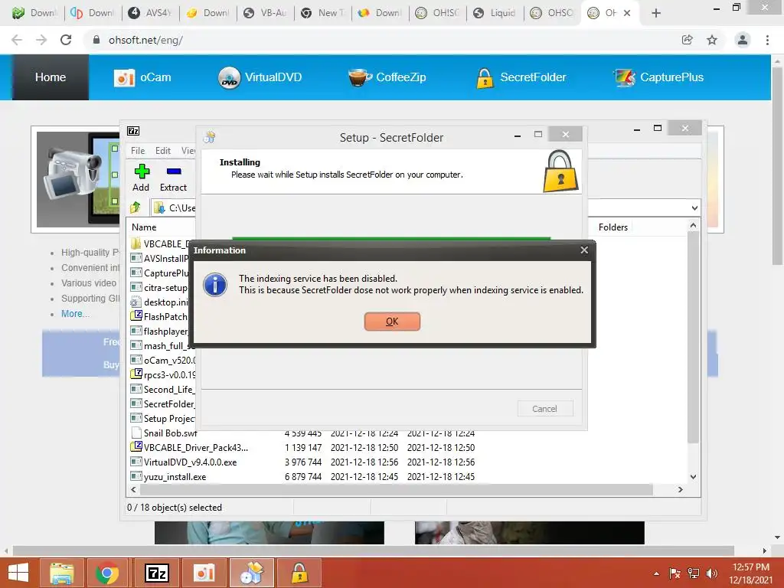The image size is (784, 588).
Task: Open the oCam page in site navigation
Action: pyautogui.click(x=143, y=77)
